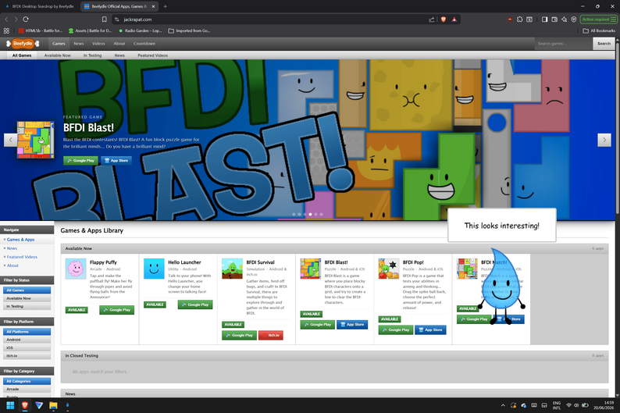Filter platform by Android
The image size is (620, 413).
pyautogui.click(x=27, y=340)
